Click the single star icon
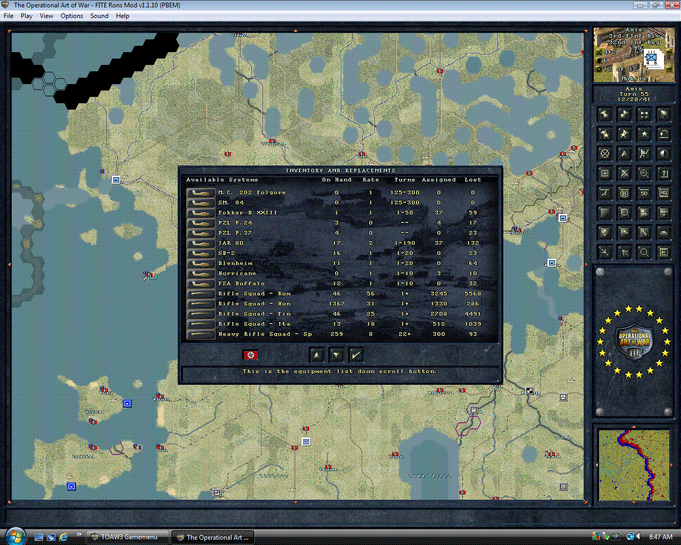This screenshot has height=545, width=681. tap(644, 134)
